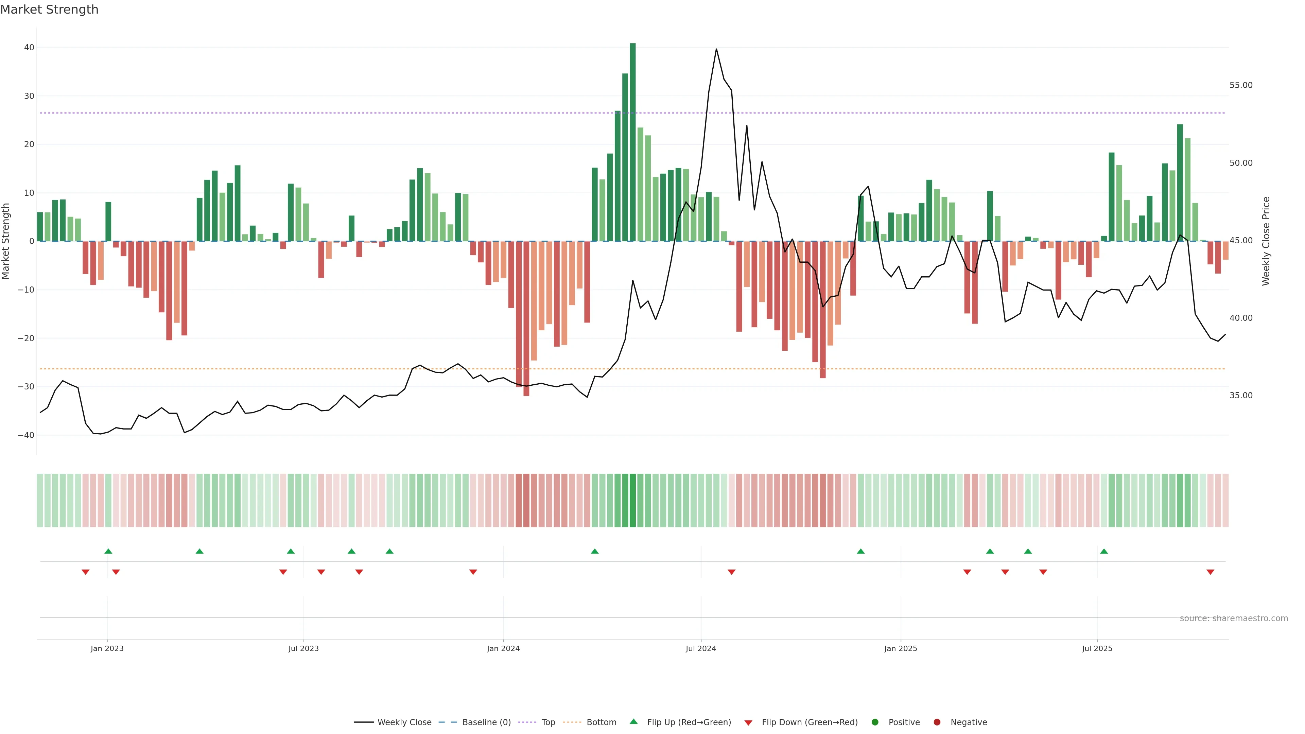Click the red Negative legend dot

tap(937, 722)
